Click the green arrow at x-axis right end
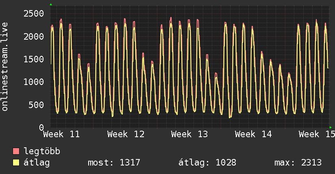 click(x=331, y=127)
